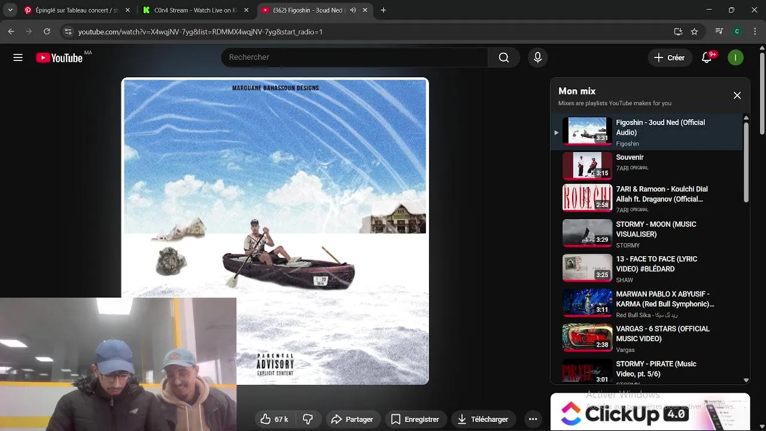This screenshot has width=766, height=431.
Task: Open YouTube notifications bell
Action: [x=707, y=57]
